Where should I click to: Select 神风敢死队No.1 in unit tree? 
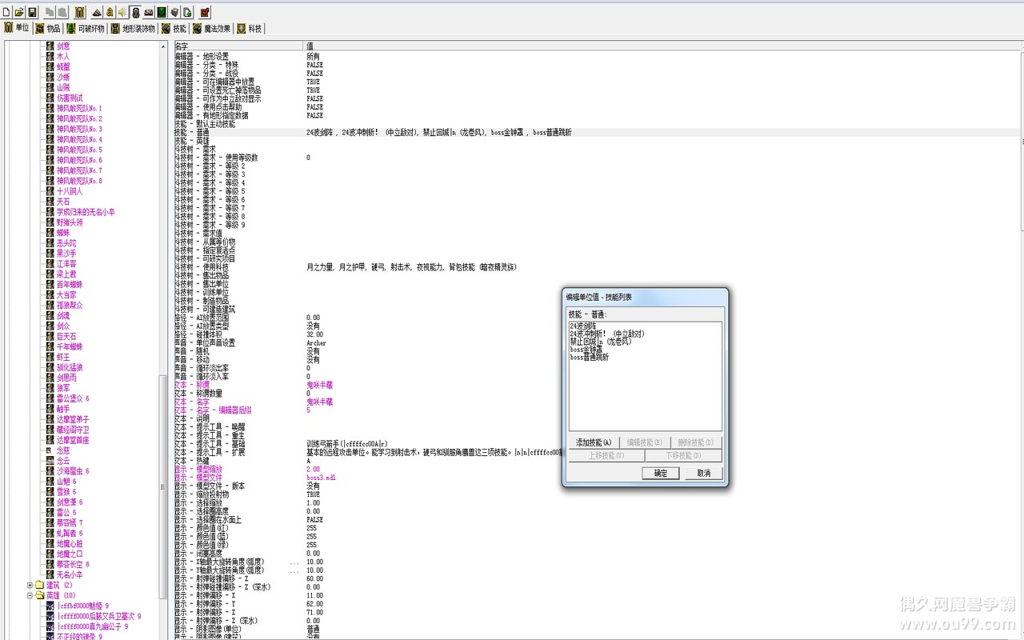[79, 108]
